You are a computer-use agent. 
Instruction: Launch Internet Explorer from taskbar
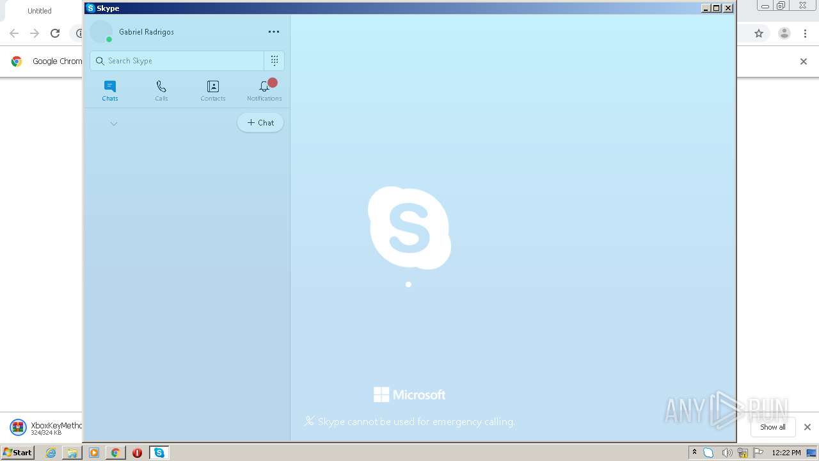tap(51, 453)
